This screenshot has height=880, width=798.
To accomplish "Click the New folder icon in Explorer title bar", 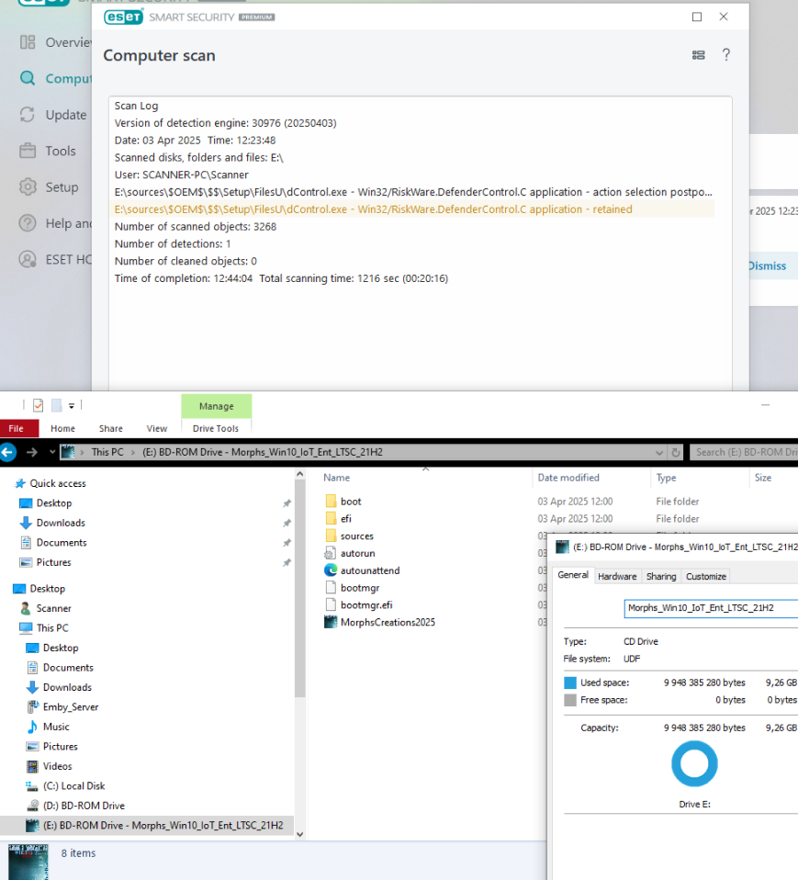I will coord(57,405).
